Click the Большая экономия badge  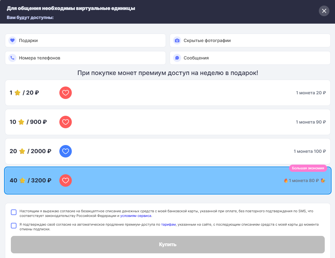[308, 168]
